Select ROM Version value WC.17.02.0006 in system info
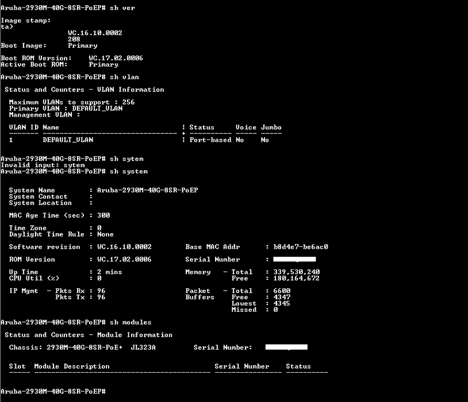This screenshot has height=402, width=468. coord(124,260)
